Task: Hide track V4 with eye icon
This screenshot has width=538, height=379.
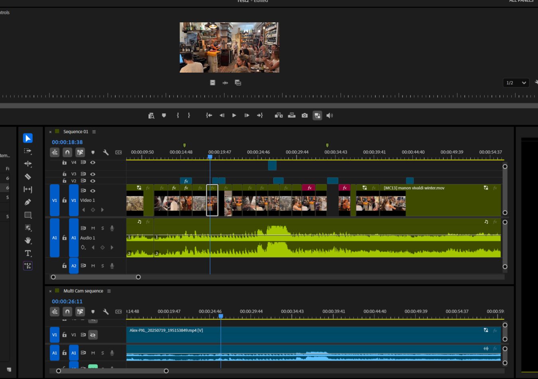Action: (x=93, y=162)
